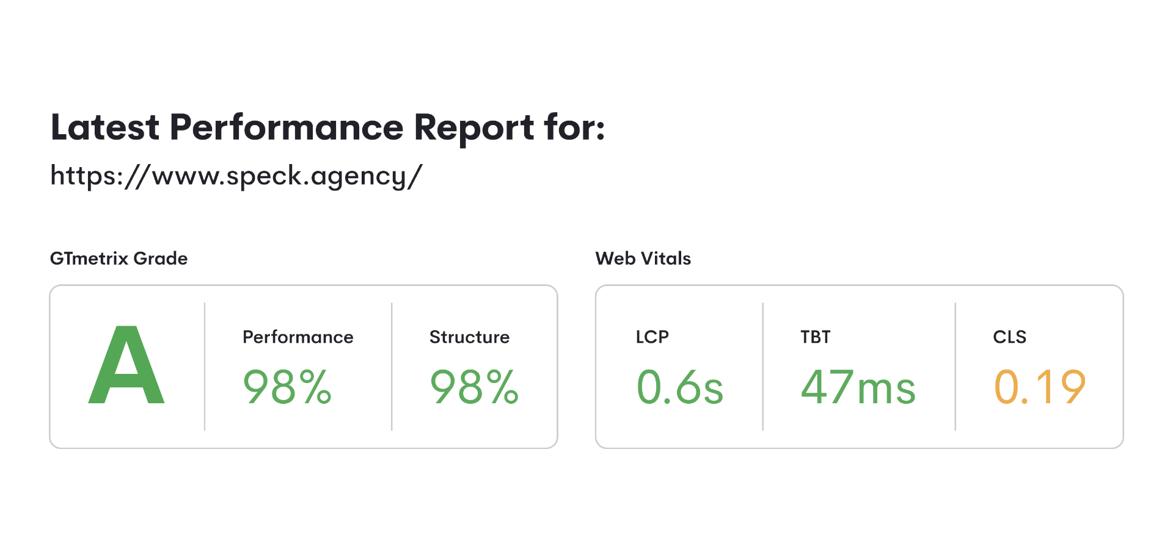Viewport: 1173px width, 549px height.
Task: Click the divider between TBT and CLS
Action: click(956, 367)
